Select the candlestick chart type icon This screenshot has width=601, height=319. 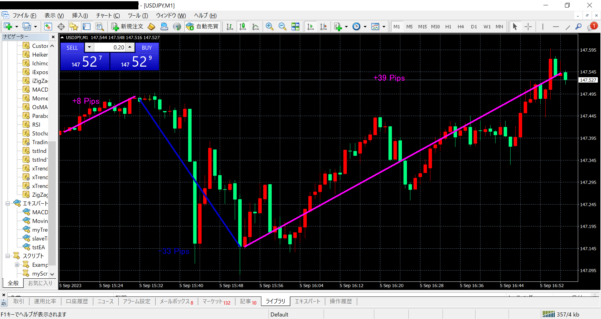pyautogui.click(x=243, y=27)
